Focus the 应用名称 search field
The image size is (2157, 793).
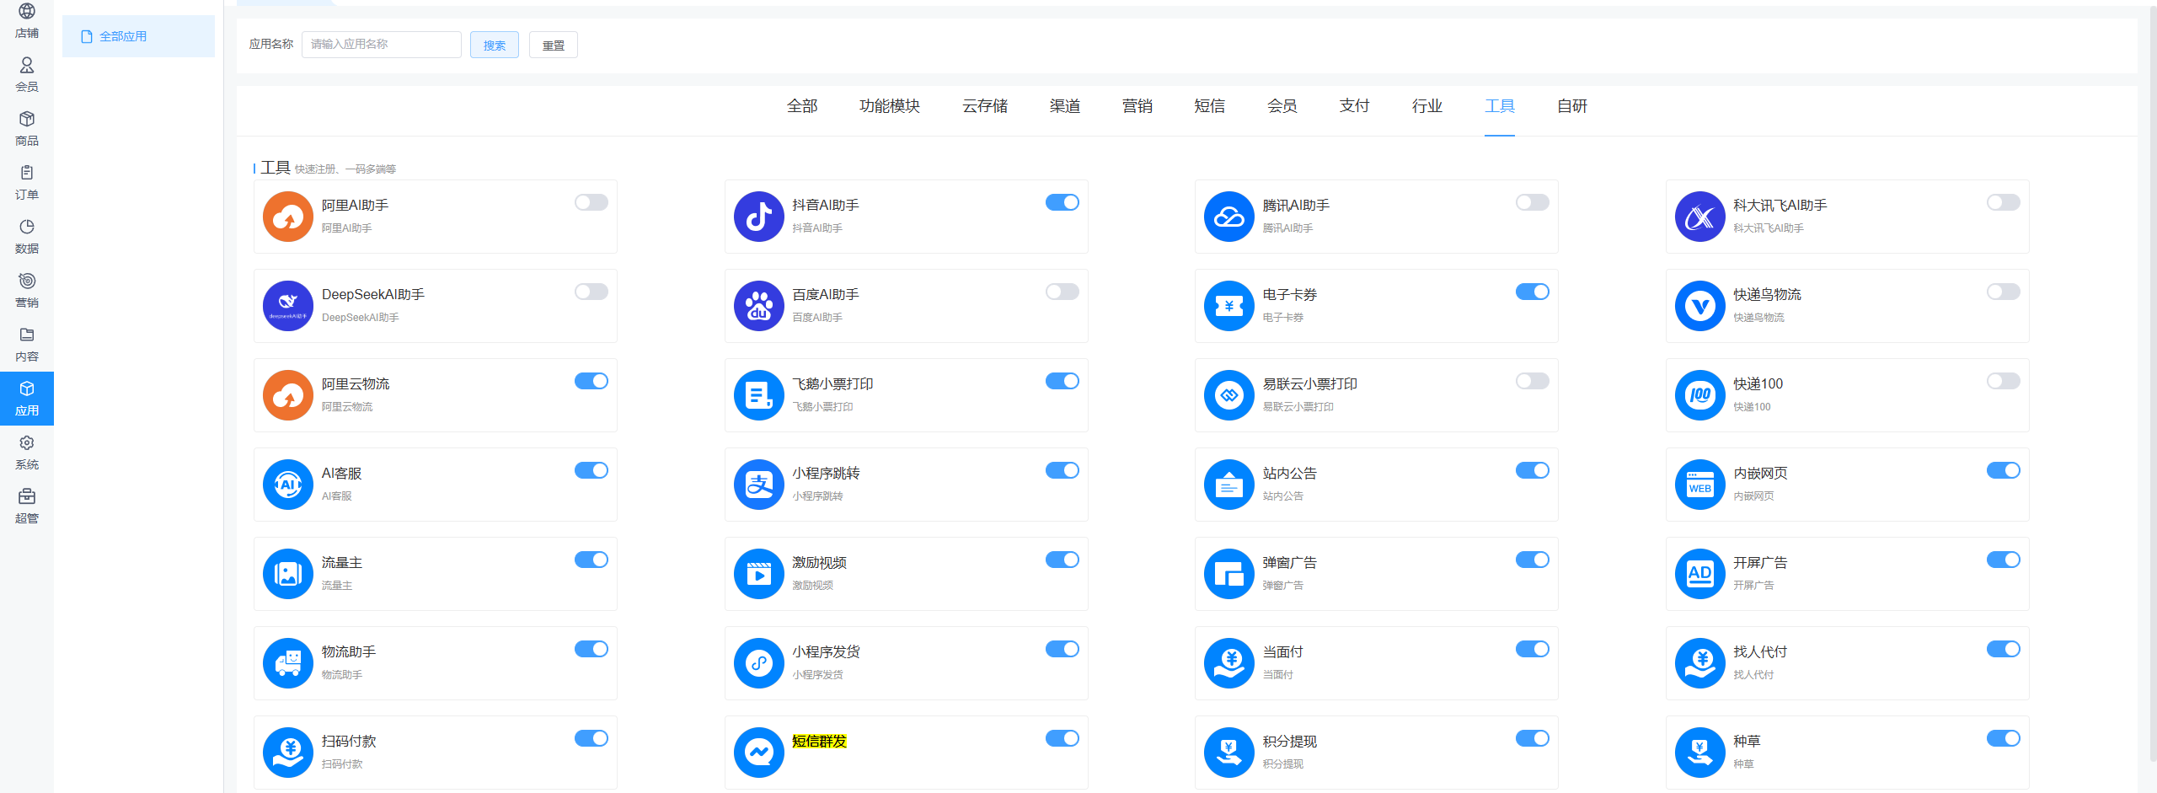point(382,45)
